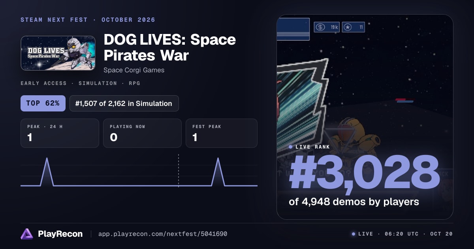Click the TOP 62% badge
Image resolution: width=474 pixels, height=249 pixels.
point(43,104)
